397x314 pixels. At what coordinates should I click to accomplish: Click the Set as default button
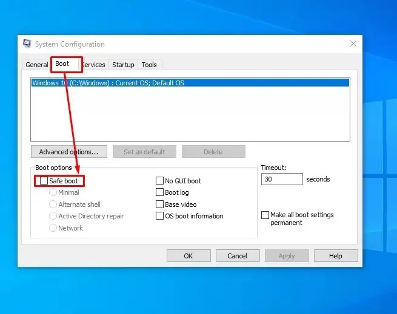pyautogui.click(x=144, y=152)
